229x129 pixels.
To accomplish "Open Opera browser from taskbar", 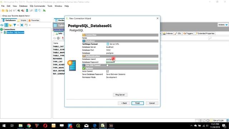I will 45,126.
